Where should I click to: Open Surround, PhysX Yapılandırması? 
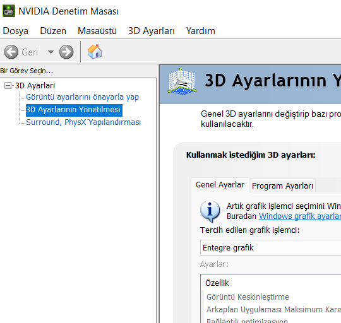[x=83, y=122]
